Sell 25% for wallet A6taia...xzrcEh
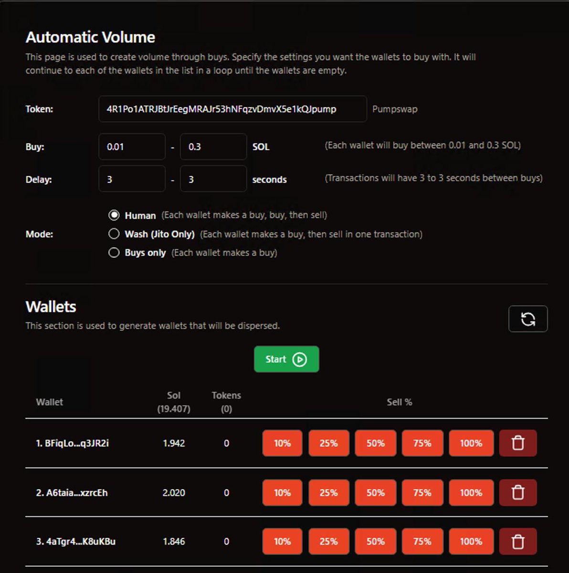Viewport: 569px width, 573px height. pyautogui.click(x=329, y=492)
